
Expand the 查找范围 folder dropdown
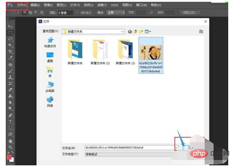click(122, 32)
